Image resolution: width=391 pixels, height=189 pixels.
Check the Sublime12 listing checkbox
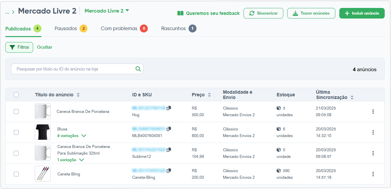pos(16,153)
